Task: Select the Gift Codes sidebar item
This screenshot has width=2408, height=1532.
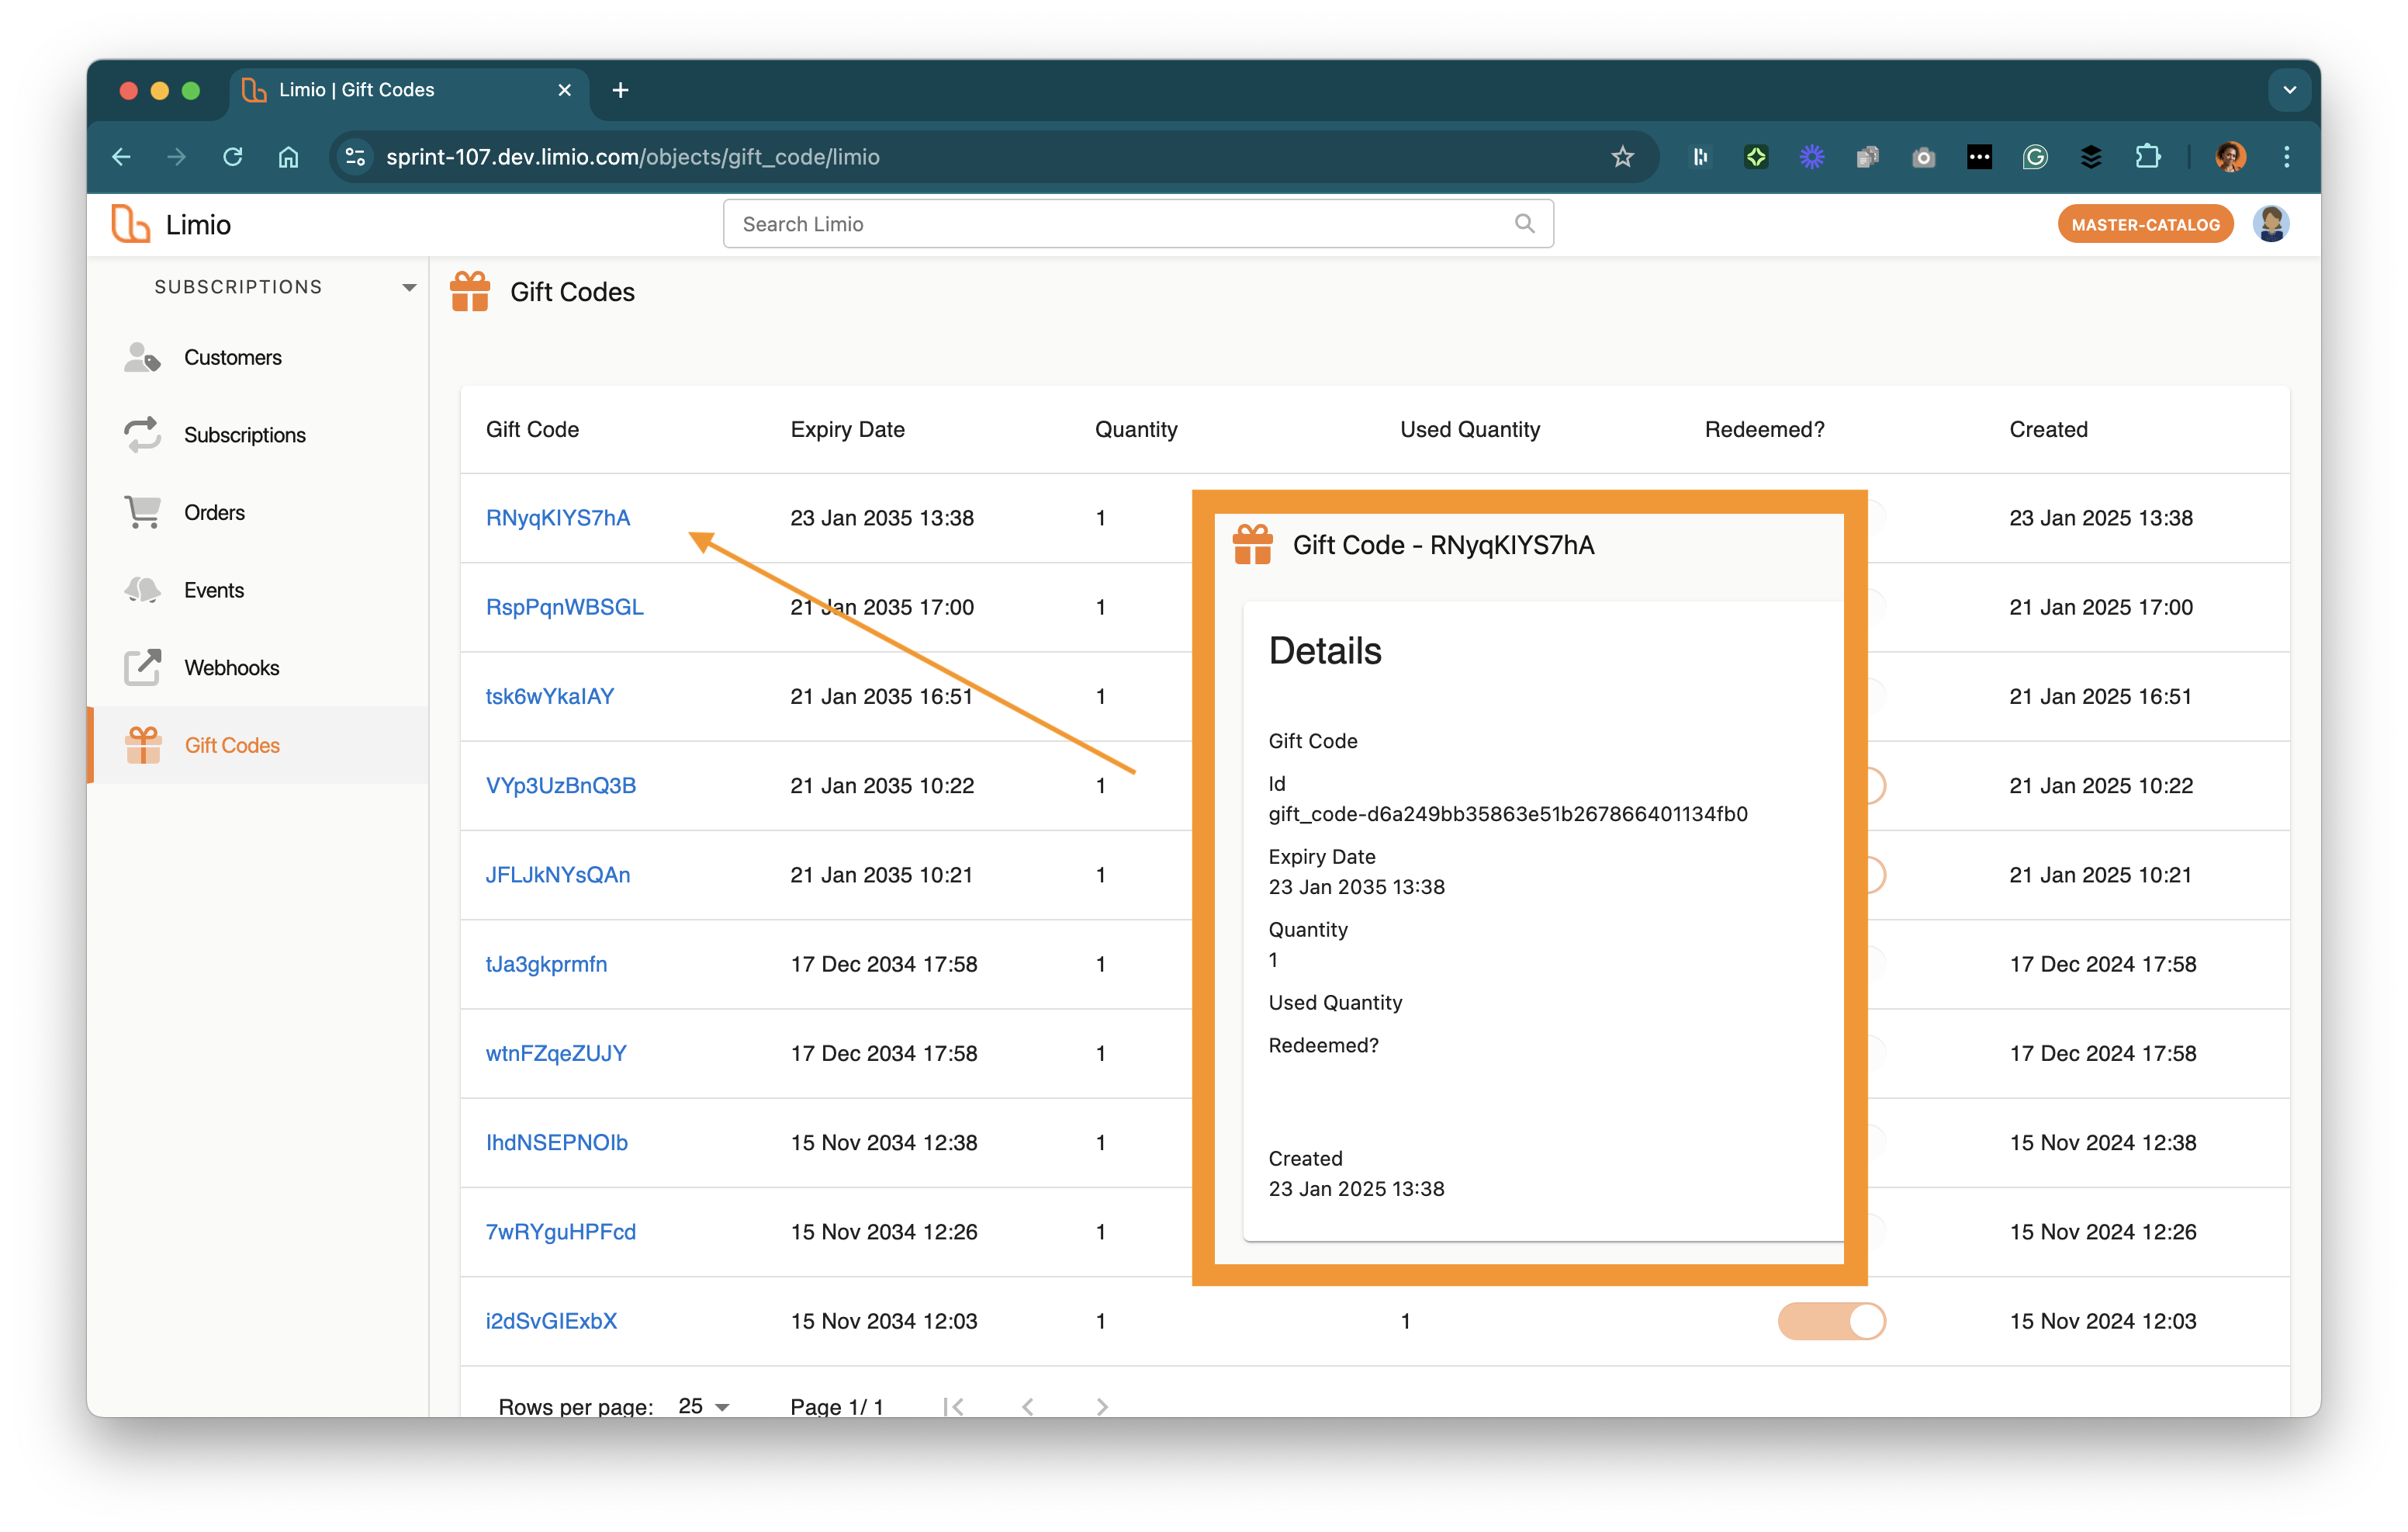Action: [x=231, y=746]
